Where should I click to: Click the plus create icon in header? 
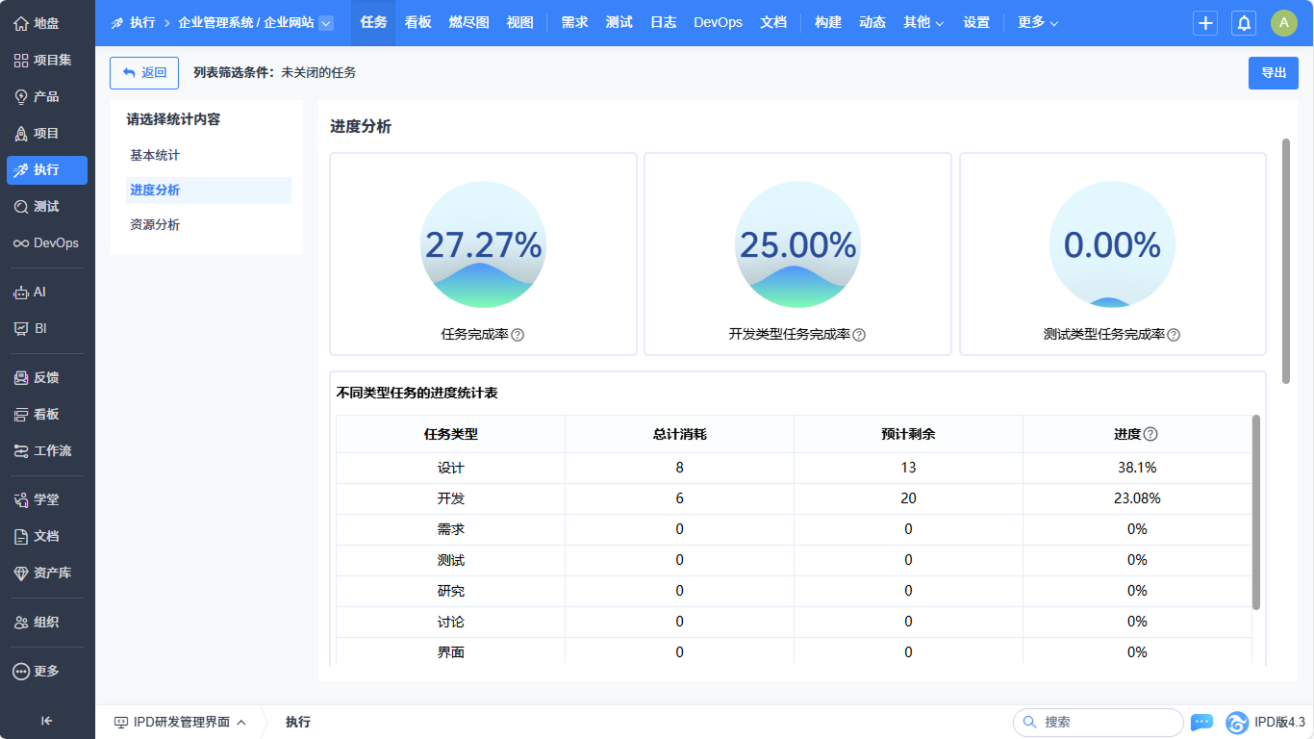(1205, 23)
